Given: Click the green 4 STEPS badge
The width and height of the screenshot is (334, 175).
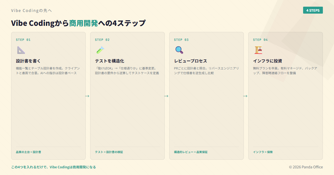Looking at the screenshot, I should coord(313,10).
